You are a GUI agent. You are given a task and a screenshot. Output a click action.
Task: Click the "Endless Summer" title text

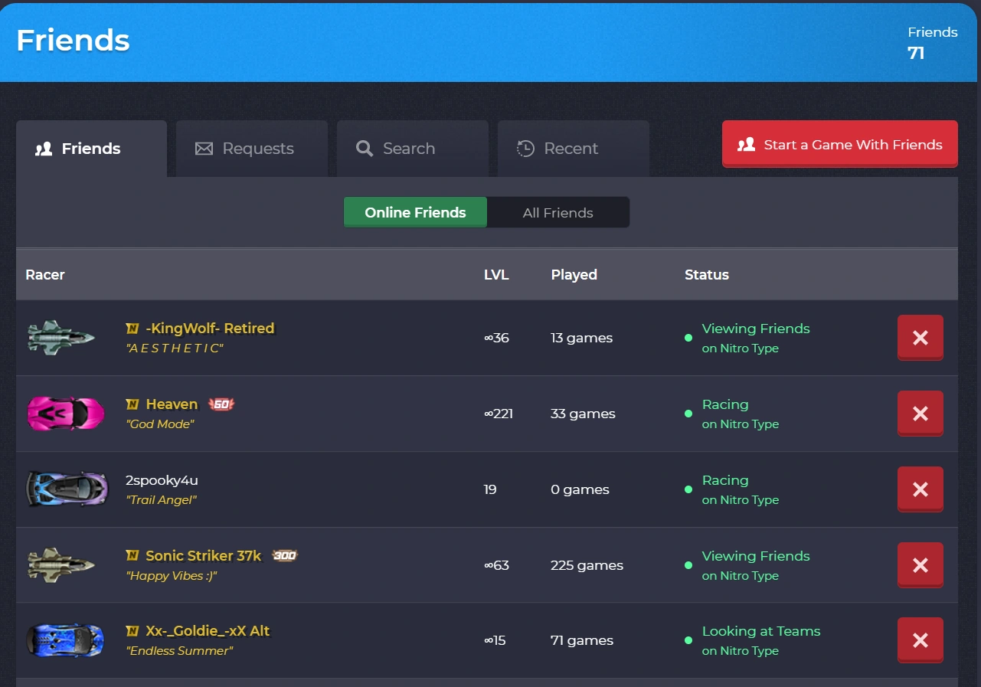tap(179, 650)
